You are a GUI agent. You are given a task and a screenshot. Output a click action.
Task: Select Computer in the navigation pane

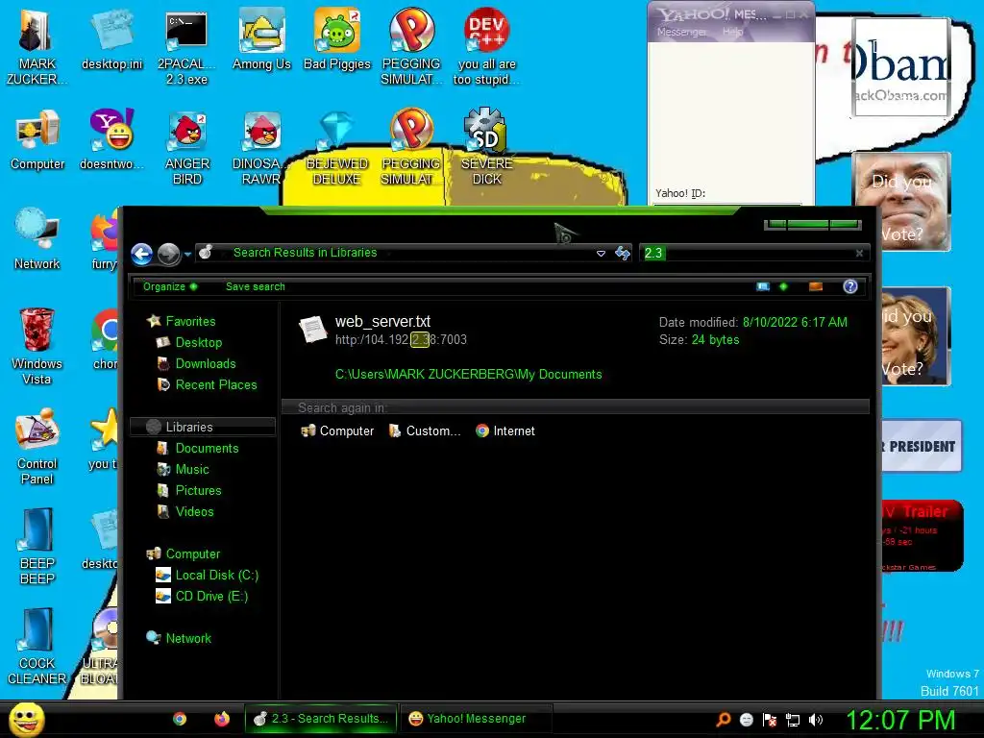[x=184, y=554]
